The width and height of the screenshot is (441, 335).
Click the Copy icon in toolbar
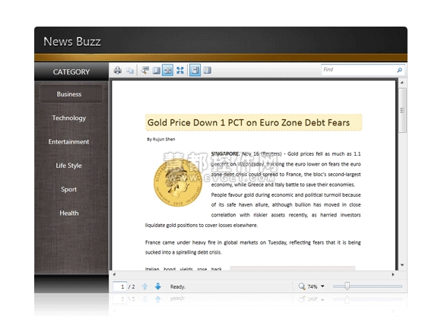point(130,70)
